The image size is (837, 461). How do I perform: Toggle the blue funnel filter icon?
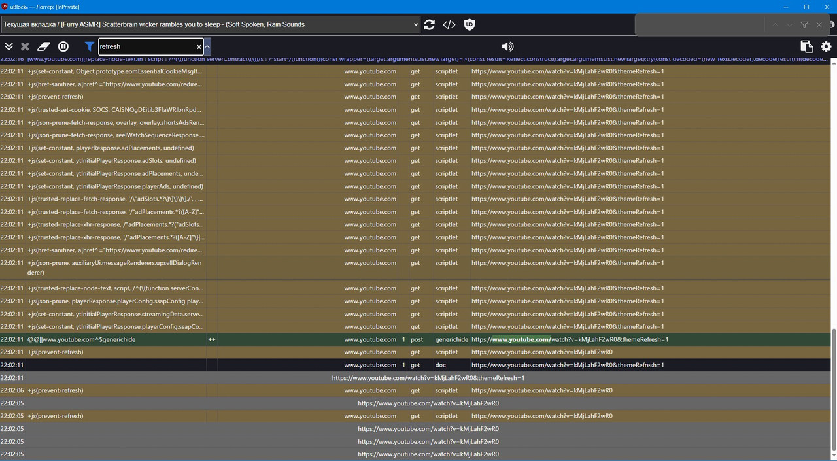pos(90,46)
